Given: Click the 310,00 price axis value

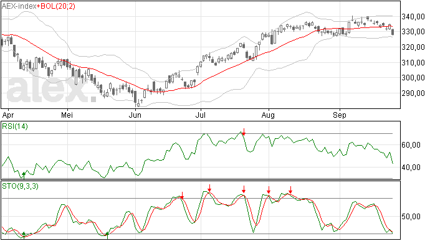Looking at the screenshot, I should coord(413,62).
